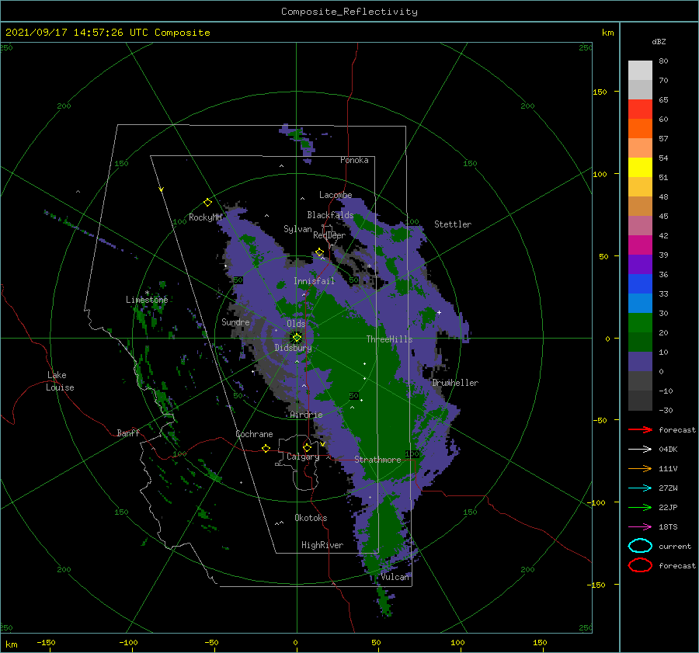Viewport: 699px width, 653px height.
Task: Click the Didsbury city label
Action: [x=293, y=348]
